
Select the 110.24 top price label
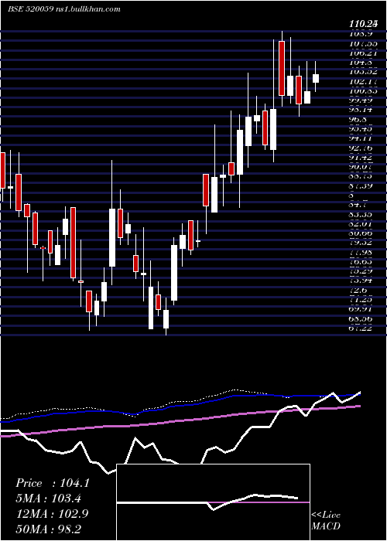coord(362,24)
